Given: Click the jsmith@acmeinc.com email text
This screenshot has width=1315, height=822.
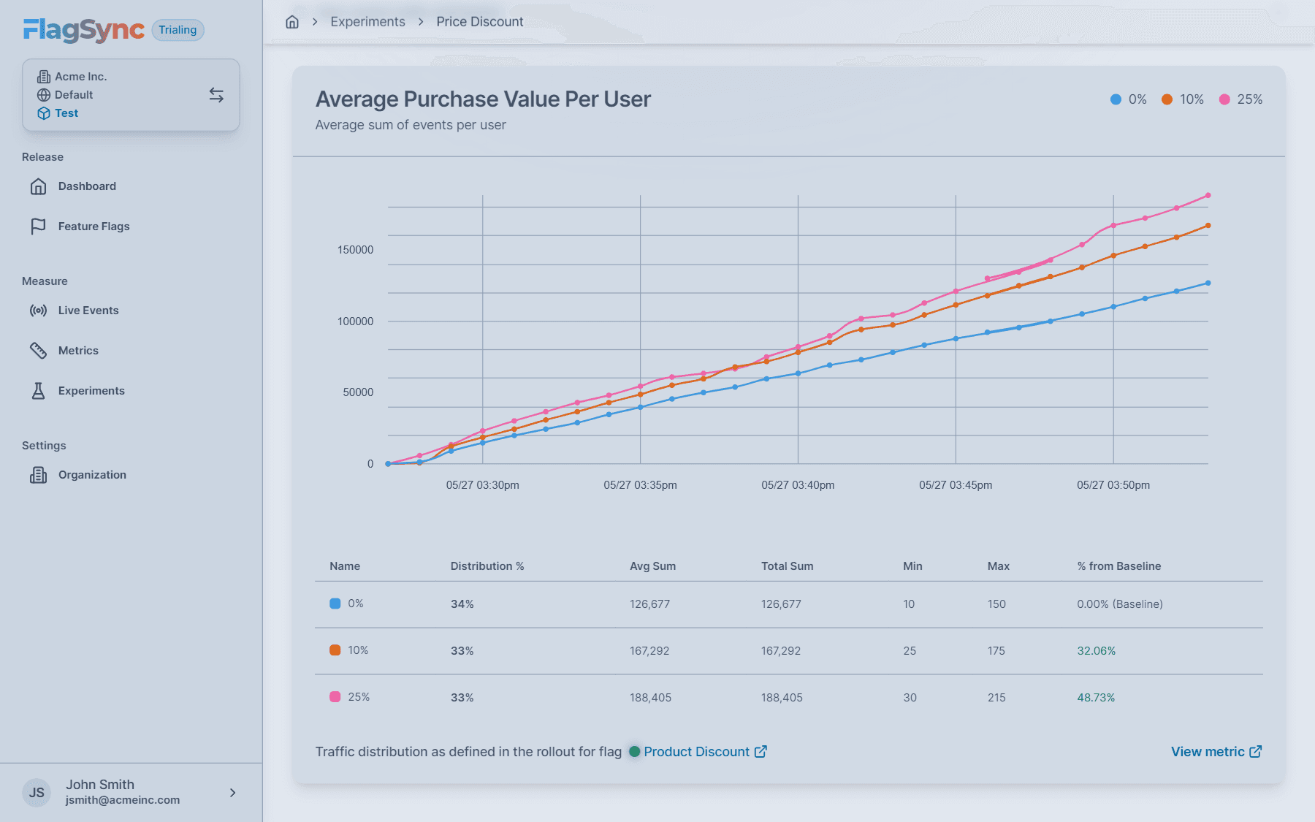Looking at the screenshot, I should [x=123, y=800].
